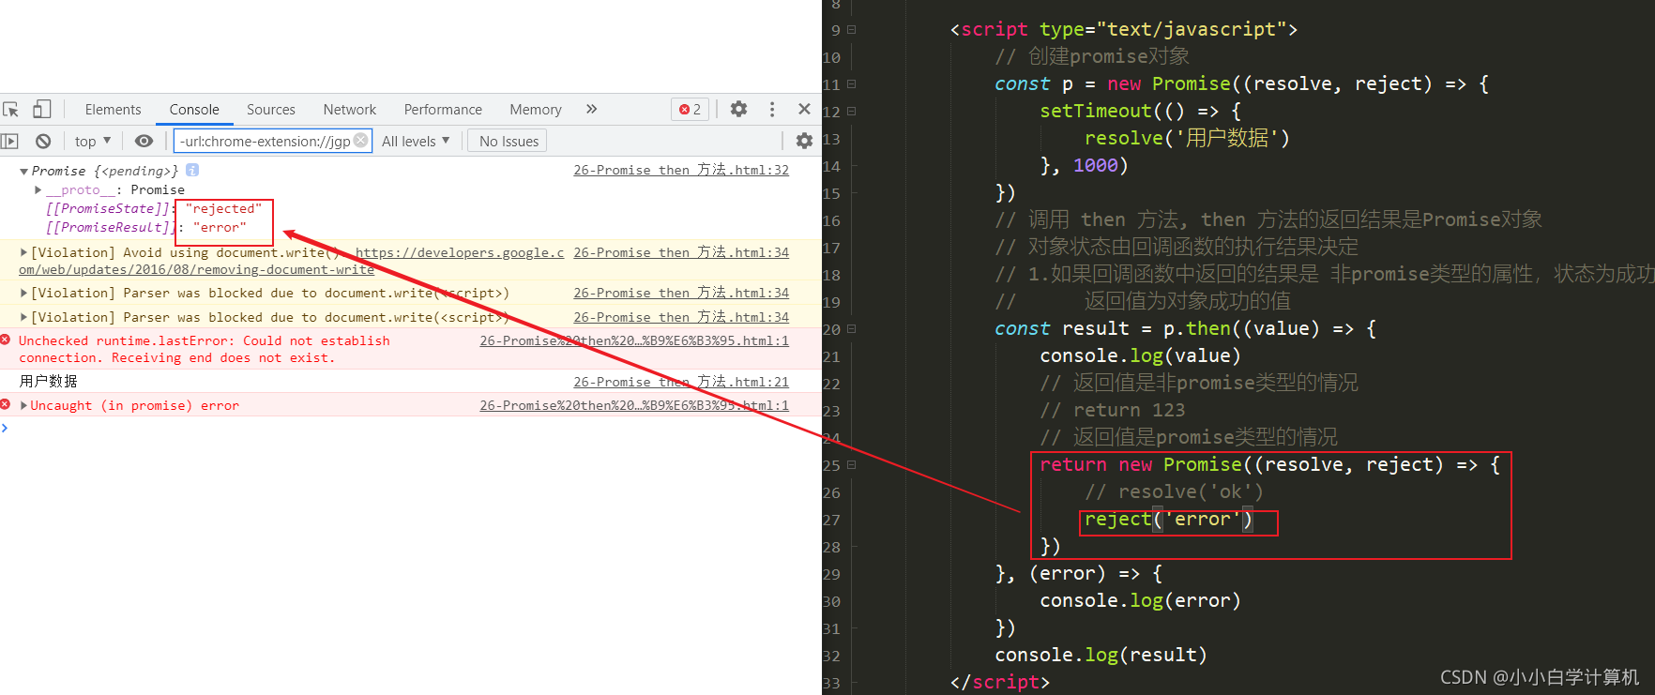Screen dimensions: 1655x695
Task: Close the DevTools panel
Action: [804, 109]
